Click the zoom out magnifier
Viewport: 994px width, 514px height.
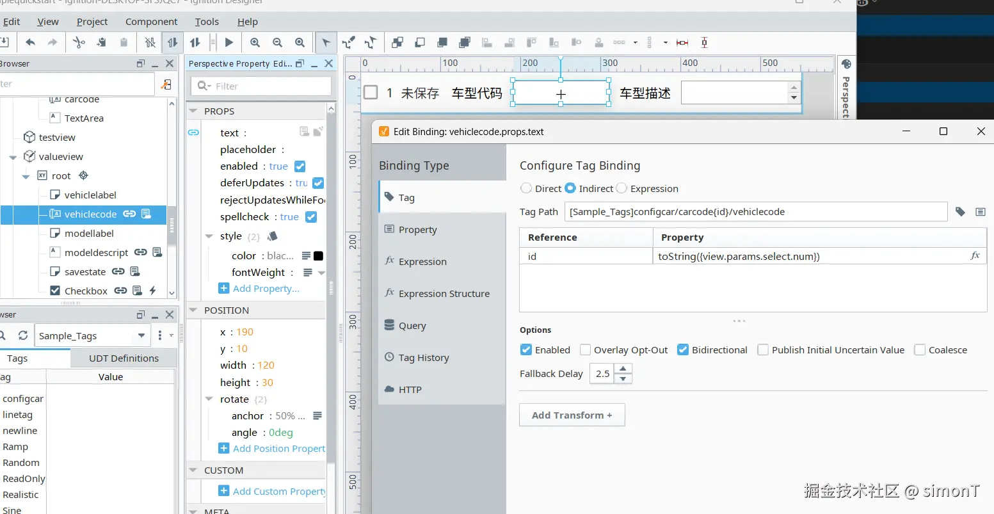[277, 42]
